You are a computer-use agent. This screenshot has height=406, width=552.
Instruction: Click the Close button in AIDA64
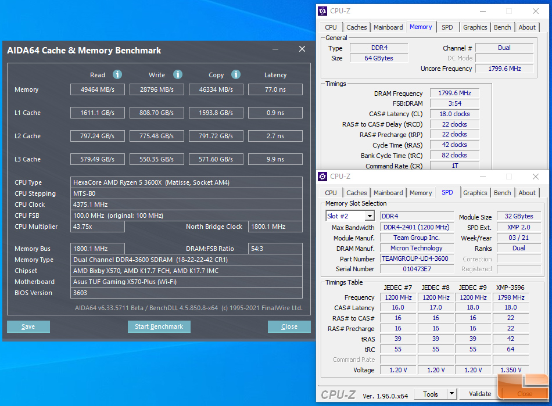tap(289, 326)
